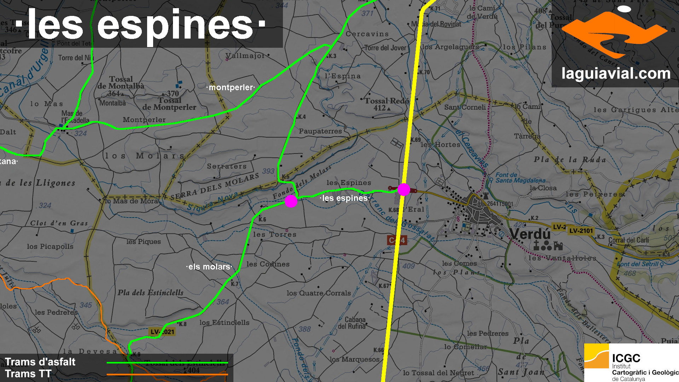Select the white "les espines" route label
Viewport: 679px width, 382px height.
point(345,198)
